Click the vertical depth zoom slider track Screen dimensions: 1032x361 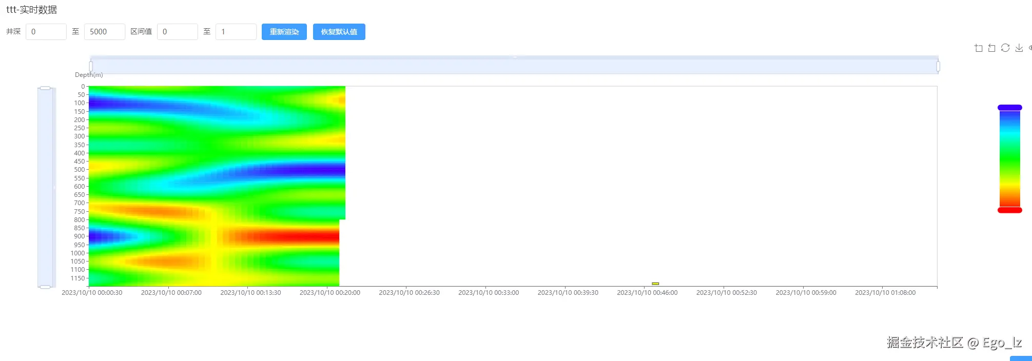tap(45, 187)
